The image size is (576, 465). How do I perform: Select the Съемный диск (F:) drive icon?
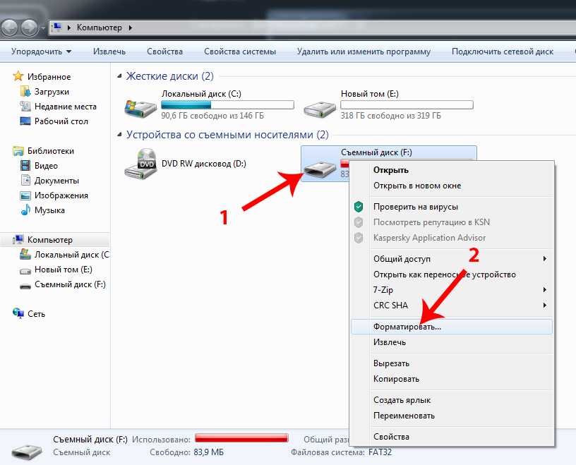tap(320, 168)
